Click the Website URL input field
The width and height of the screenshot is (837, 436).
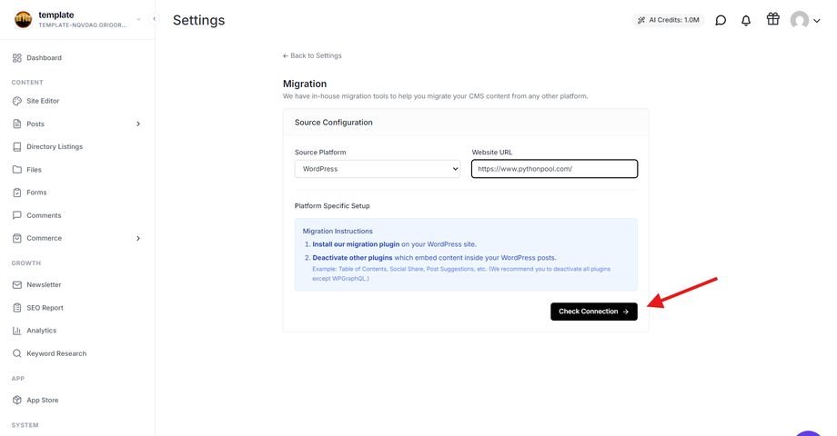click(x=554, y=169)
